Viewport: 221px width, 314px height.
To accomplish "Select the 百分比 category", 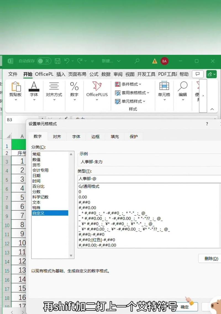I will coord(50,186).
